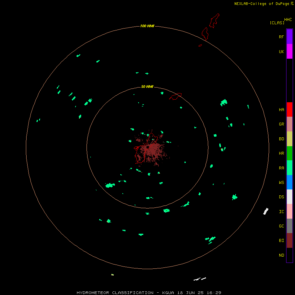Image resolution: width=295 pixels, height=295 pixels.
Task: Click the HA legend label
Action: (281, 110)
